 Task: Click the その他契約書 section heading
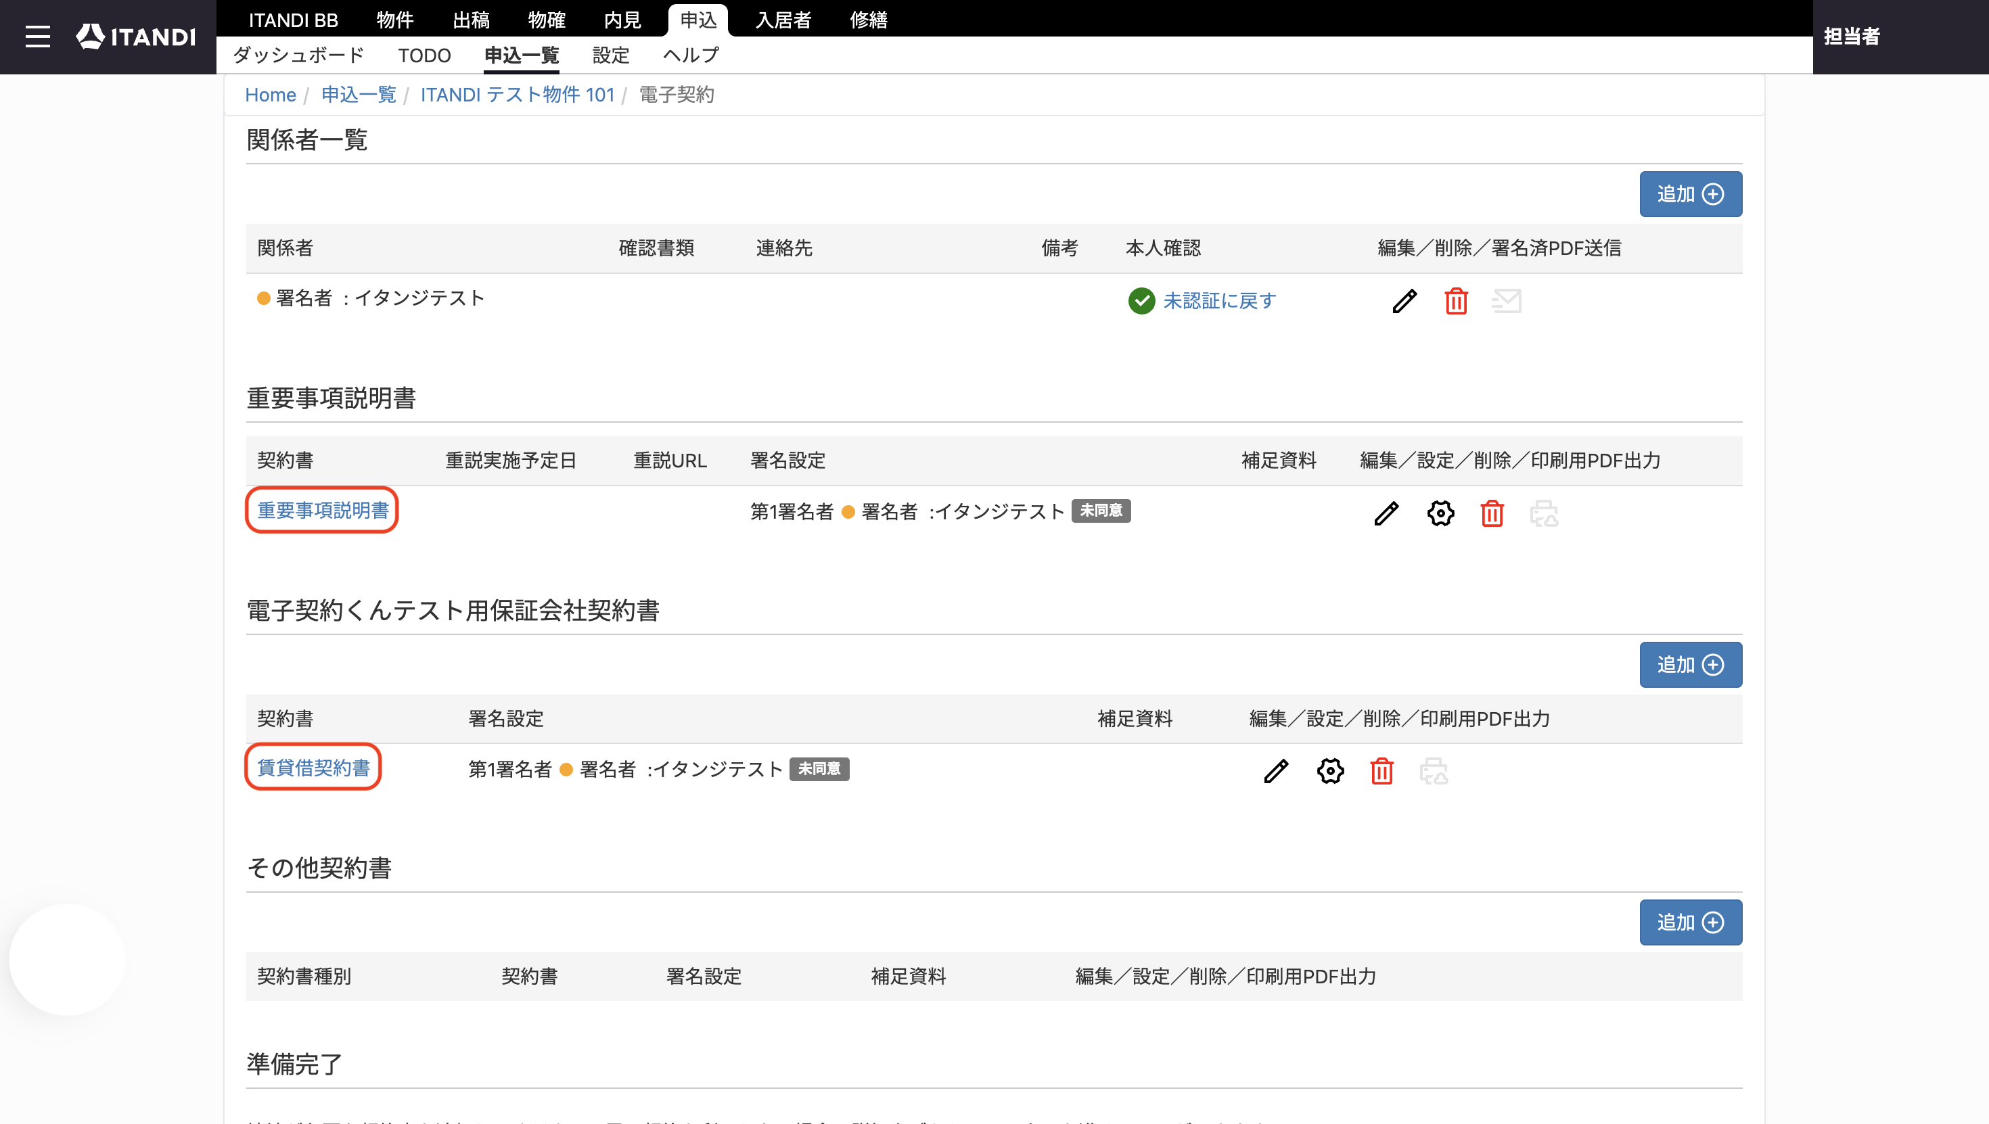(319, 868)
